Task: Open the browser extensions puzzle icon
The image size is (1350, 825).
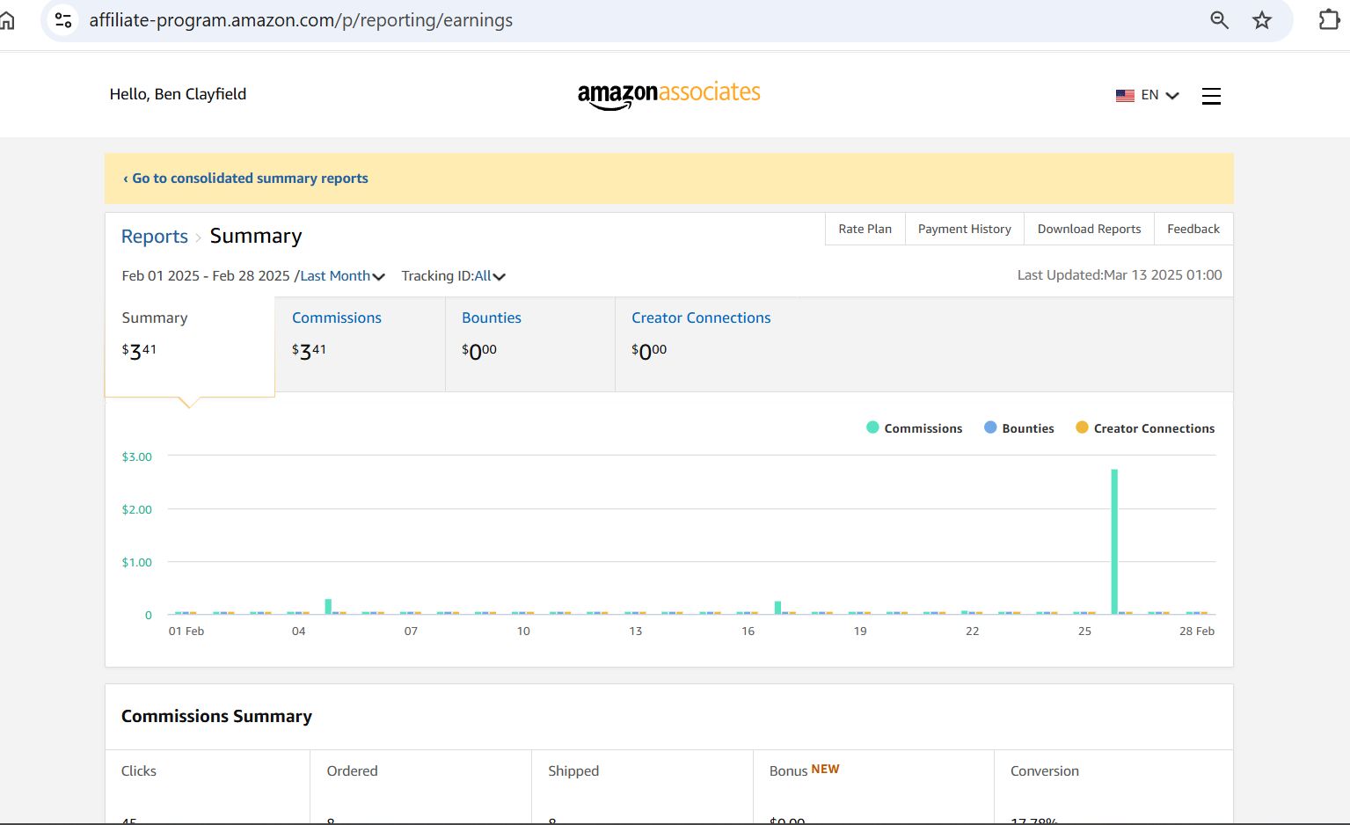Action: click(1329, 19)
